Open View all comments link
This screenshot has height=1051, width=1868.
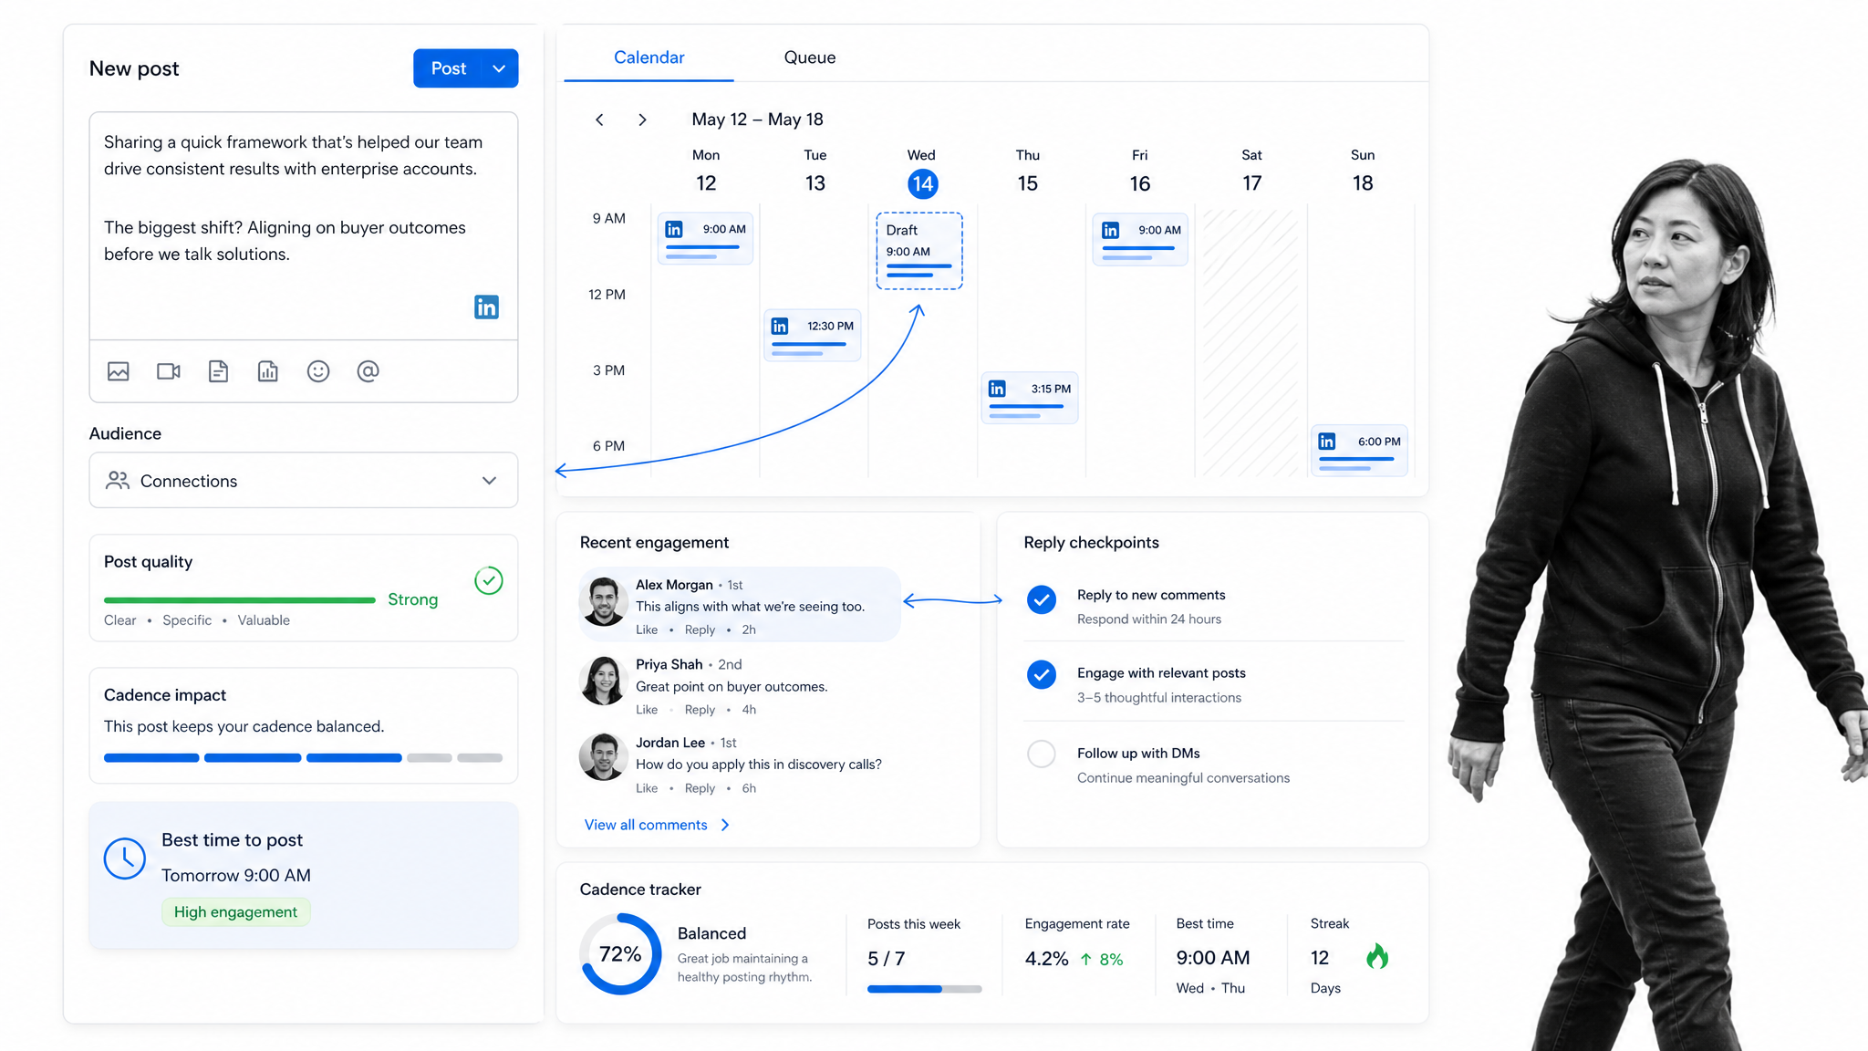(x=646, y=825)
